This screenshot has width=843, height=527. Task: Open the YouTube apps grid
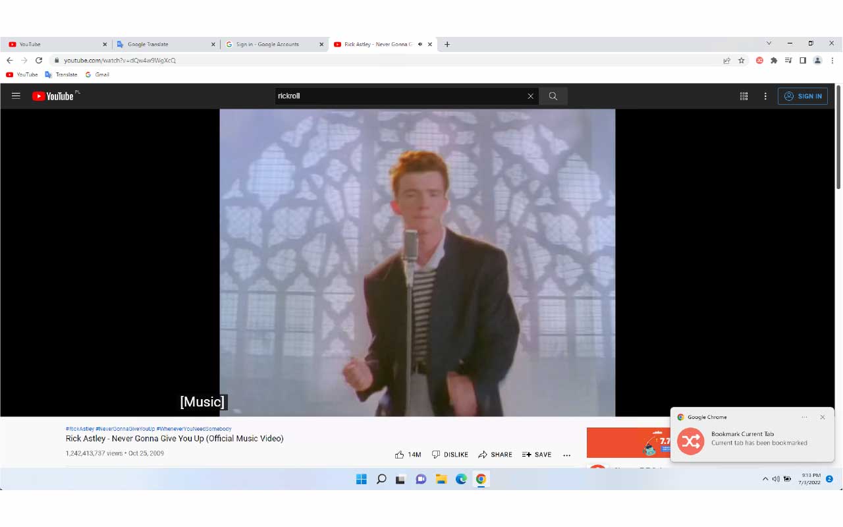point(744,96)
